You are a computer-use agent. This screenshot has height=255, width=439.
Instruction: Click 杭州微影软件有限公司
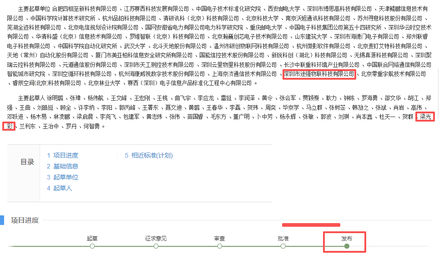[x=323, y=46]
